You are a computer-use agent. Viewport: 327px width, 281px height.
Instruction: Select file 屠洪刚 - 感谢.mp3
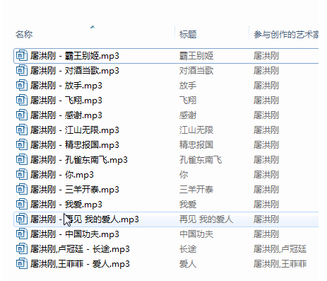pyautogui.click(x=66, y=115)
